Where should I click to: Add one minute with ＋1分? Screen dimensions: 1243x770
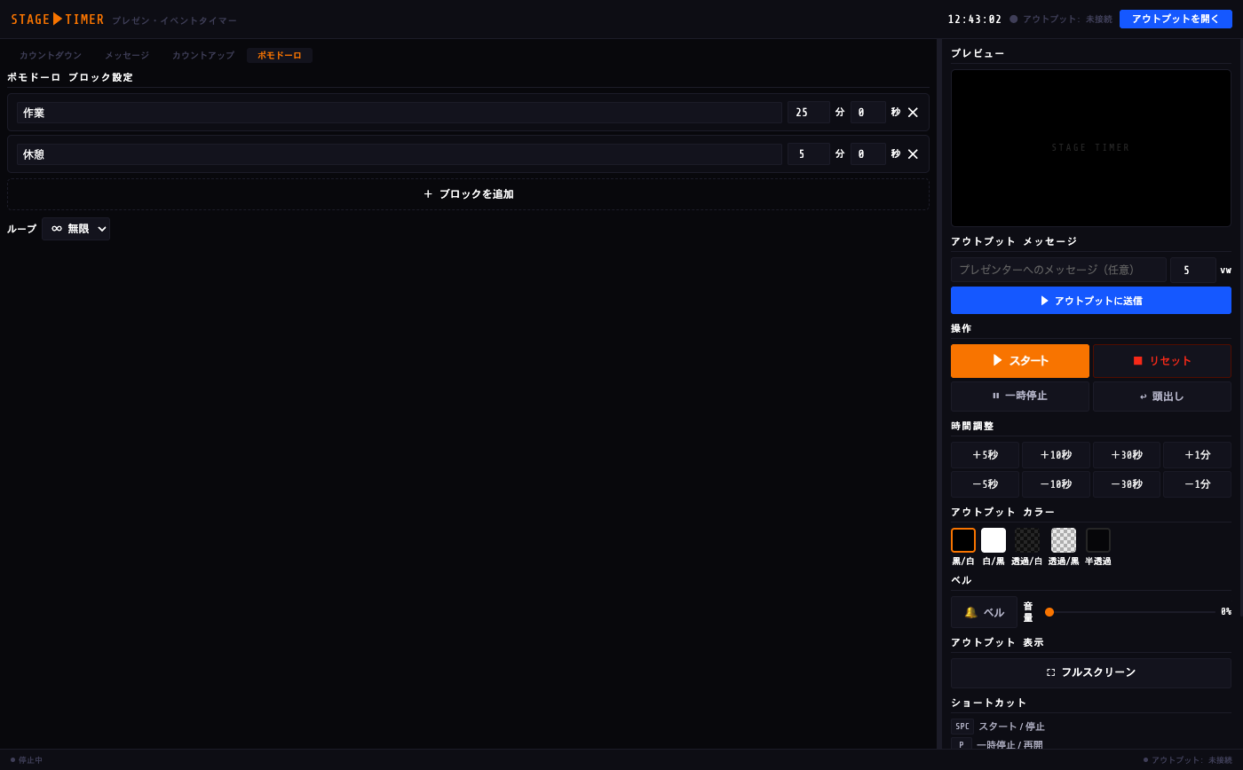point(1198,455)
